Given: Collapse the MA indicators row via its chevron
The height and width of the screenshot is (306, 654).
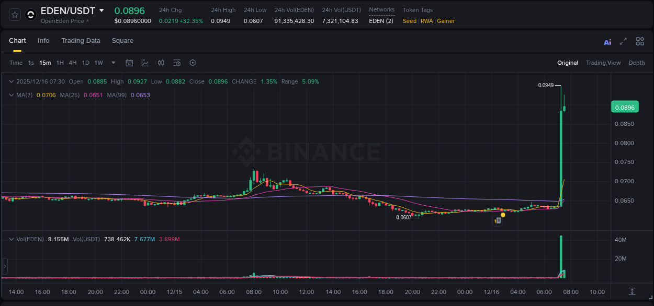Looking at the screenshot, I should [12, 95].
